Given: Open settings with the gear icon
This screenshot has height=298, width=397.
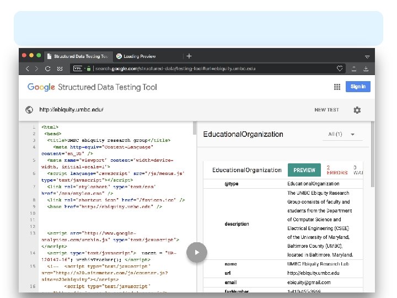Looking at the screenshot, I should [x=357, y=110].
